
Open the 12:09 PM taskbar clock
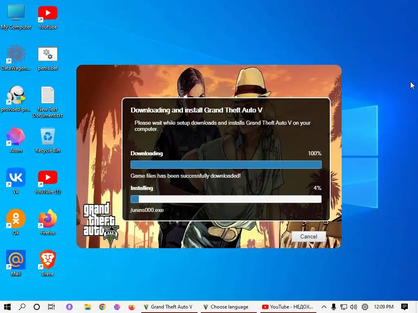pyautogui.click(x=384, y=307)
